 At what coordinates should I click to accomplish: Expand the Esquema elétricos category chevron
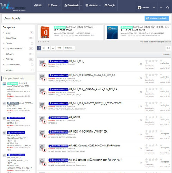[3, 48]
